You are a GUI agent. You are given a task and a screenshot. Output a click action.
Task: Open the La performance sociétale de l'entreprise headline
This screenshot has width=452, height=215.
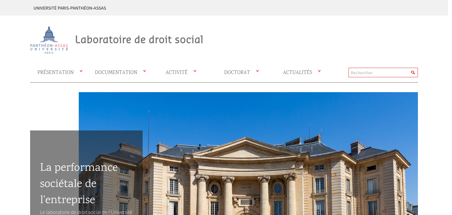[79, 183]
